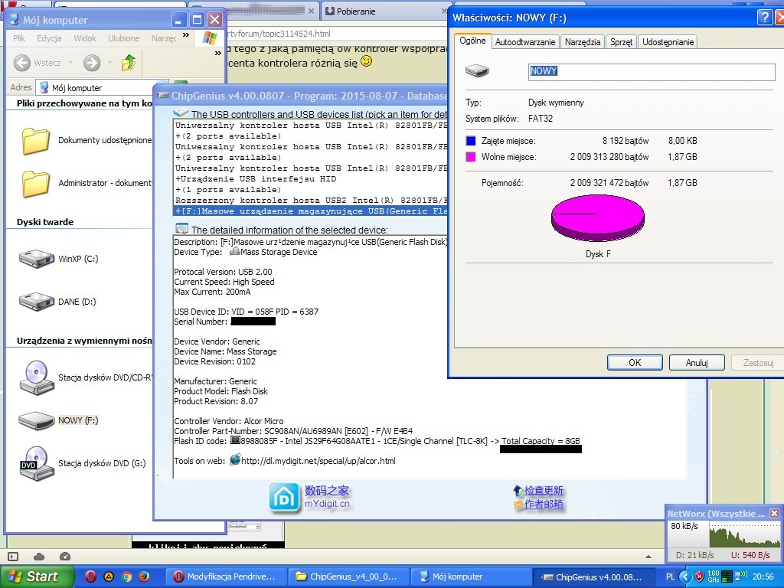Open Forward button history dropdown arrow
Image resolution: width=784 pixels, height=588 pixels.
point(109,63)
